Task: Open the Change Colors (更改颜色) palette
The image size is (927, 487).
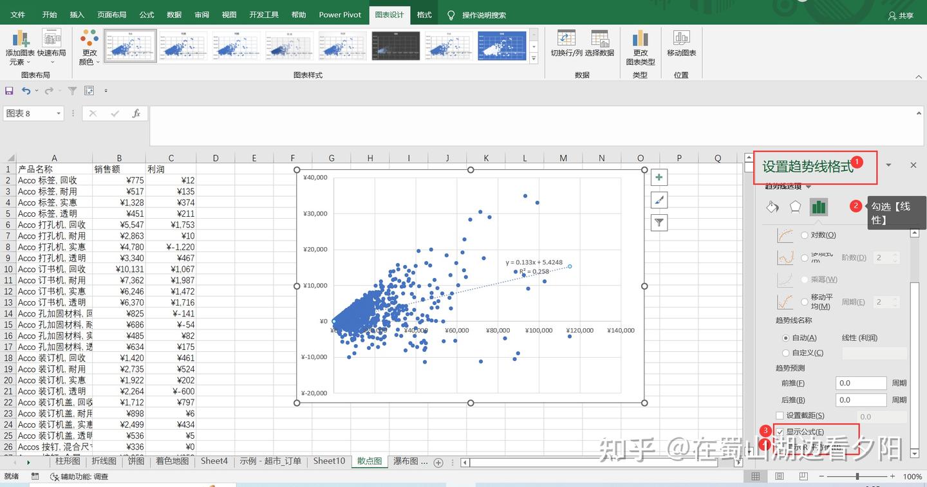Action: tap(89, 48)
